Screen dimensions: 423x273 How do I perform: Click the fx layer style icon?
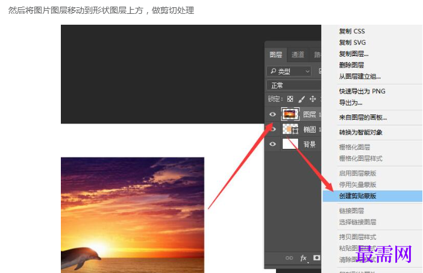304,258
